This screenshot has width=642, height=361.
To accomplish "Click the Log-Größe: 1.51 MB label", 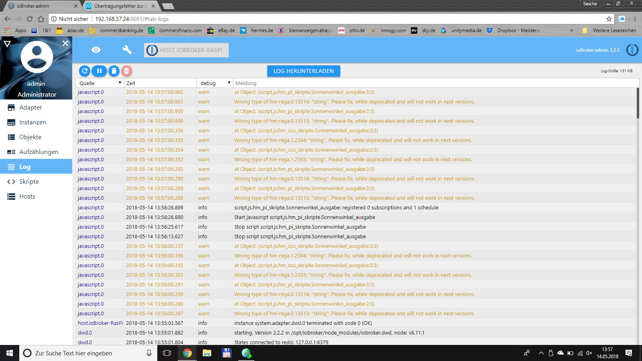I will point(616,71).
